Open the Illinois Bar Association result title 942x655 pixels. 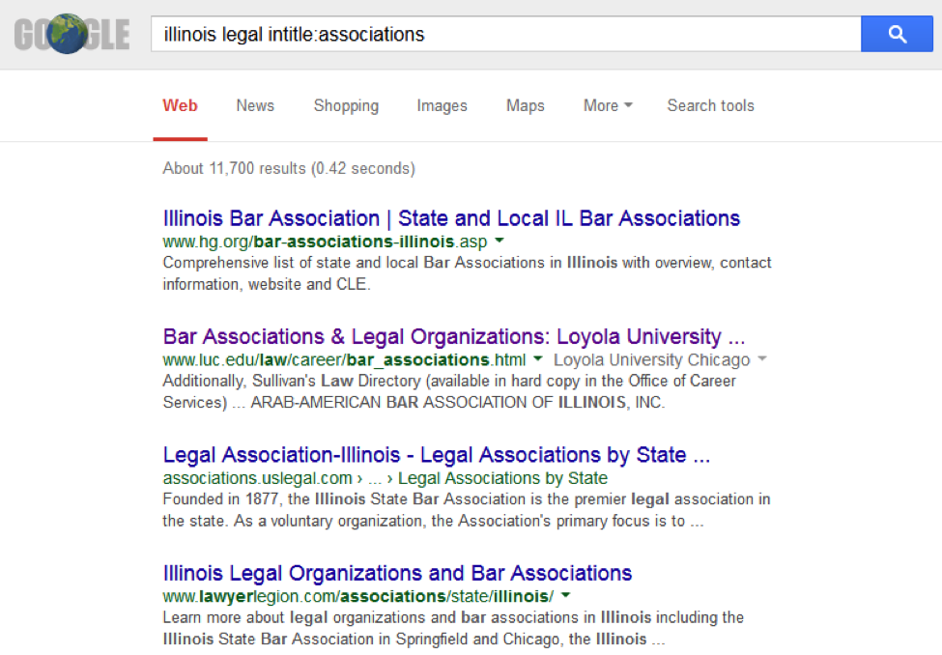coord(451,218)
